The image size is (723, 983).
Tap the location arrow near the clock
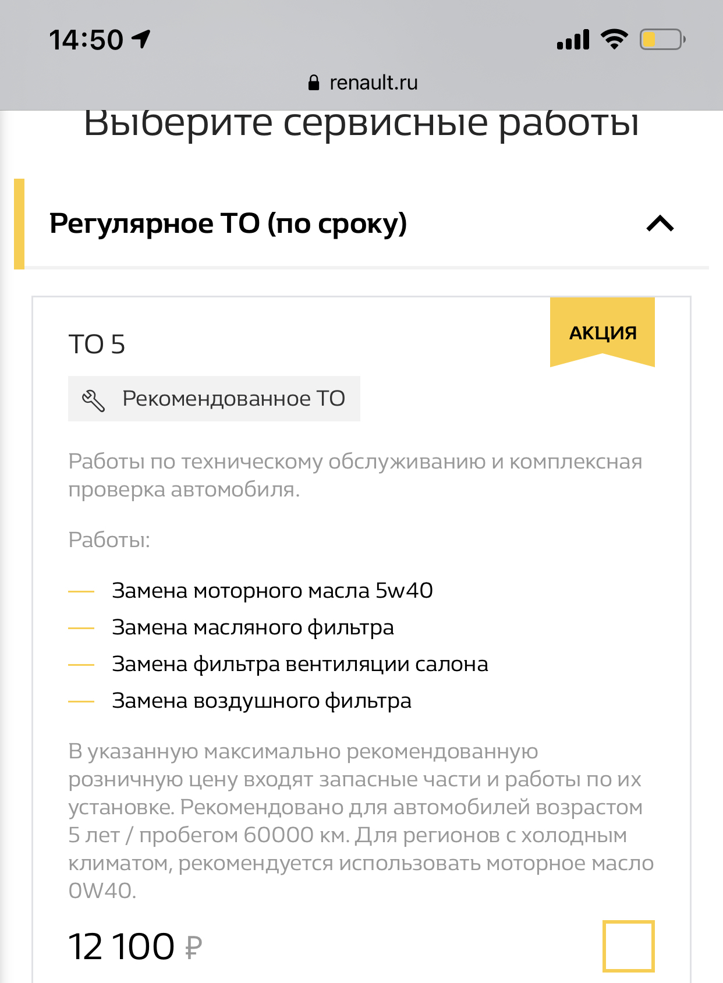pos(141,39)
